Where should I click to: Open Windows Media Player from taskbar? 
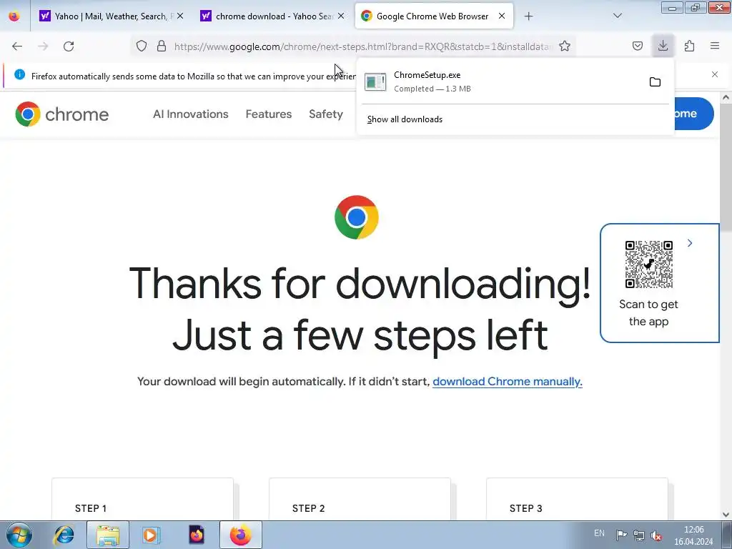coord(152,535)
